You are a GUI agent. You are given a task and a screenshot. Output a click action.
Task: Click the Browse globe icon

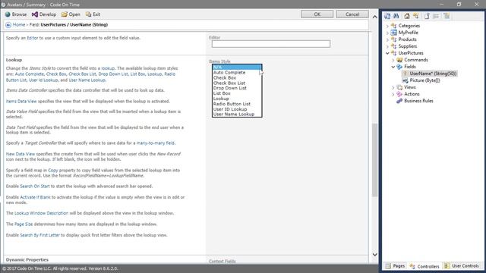coord(8,14)
